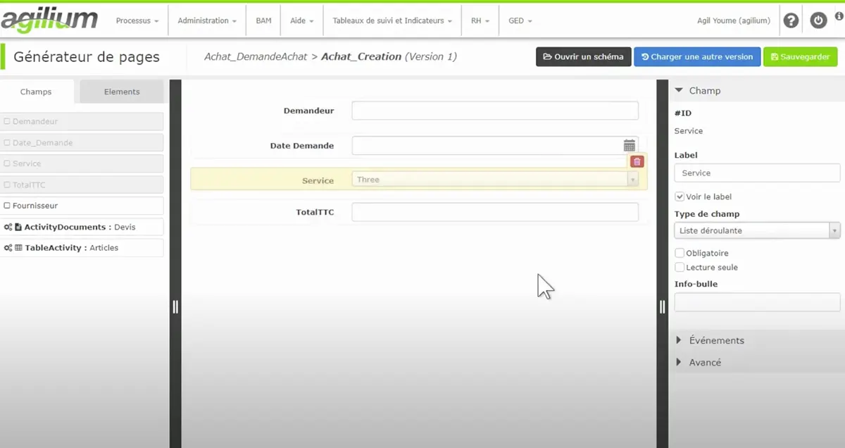Viewport: 845px width, 448px height.
Task: Click the left panel resize handle
Action: (x=175, y=306)
